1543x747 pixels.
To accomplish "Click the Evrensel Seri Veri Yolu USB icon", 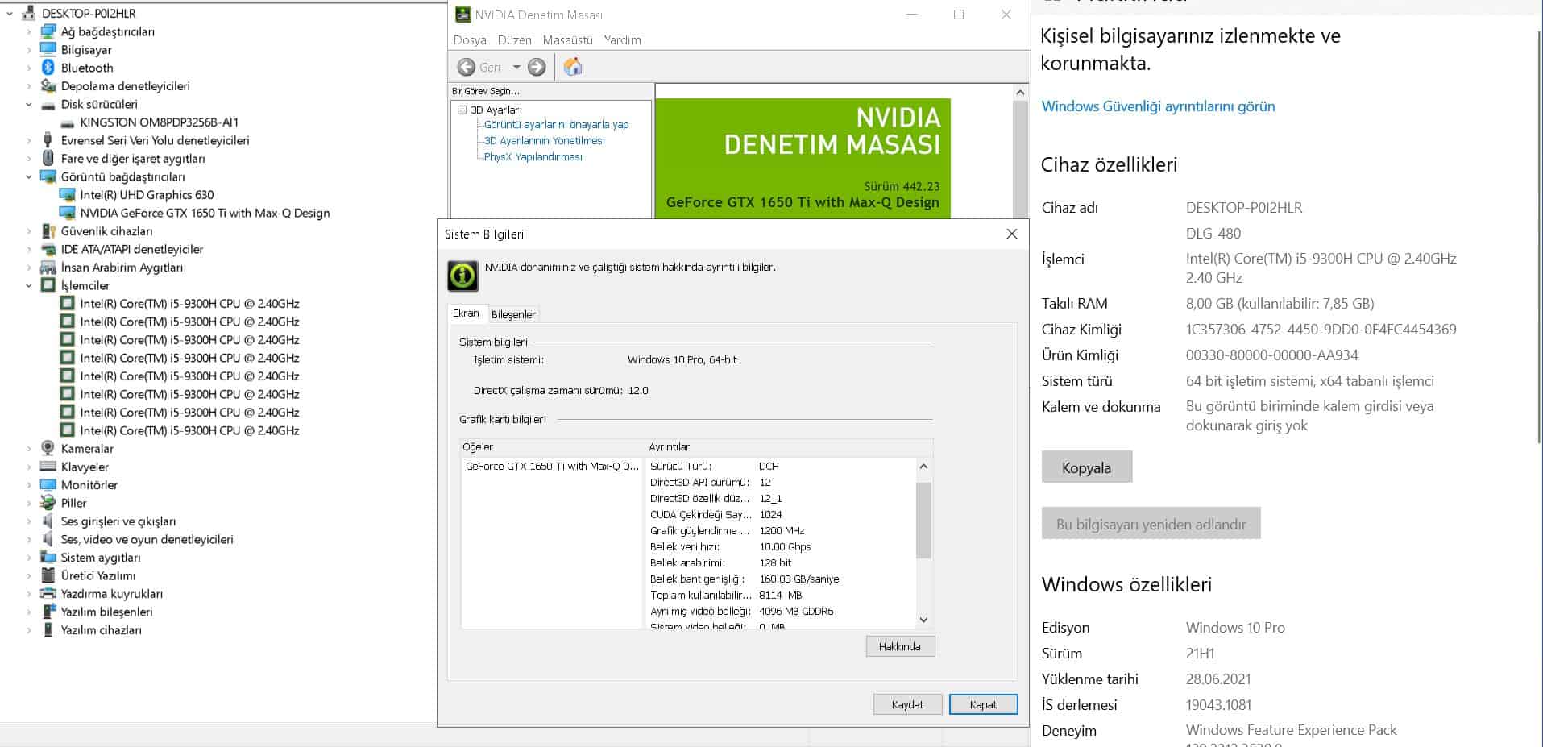I will [x=48, y=140].
